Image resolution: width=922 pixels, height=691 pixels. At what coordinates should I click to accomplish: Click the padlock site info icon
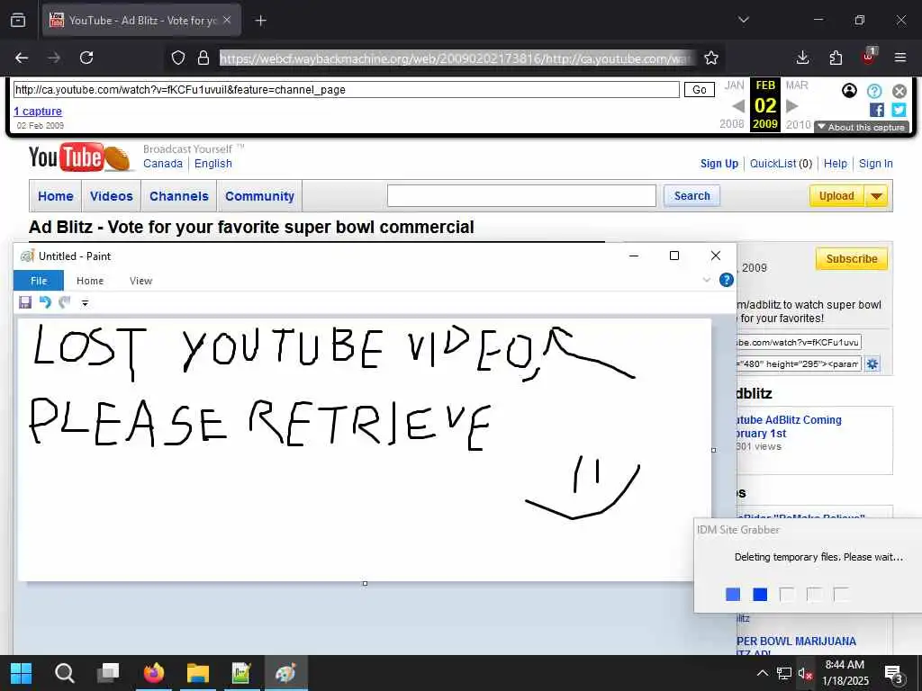point(203,58)
